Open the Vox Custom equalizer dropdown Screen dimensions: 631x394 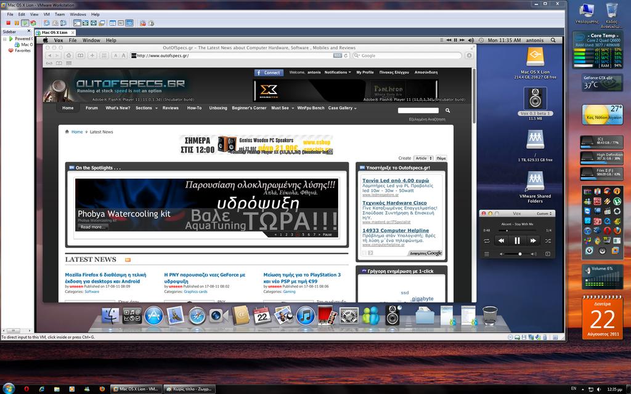(x=544, y=214)
